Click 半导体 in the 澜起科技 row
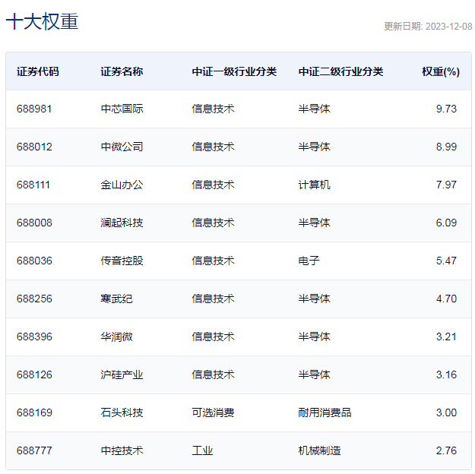 click(x=314, y=223)
